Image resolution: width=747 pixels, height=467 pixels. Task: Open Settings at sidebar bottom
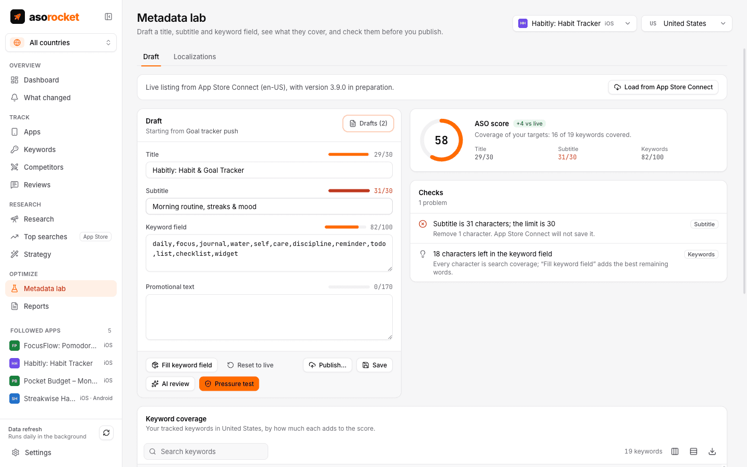(61, 452)
